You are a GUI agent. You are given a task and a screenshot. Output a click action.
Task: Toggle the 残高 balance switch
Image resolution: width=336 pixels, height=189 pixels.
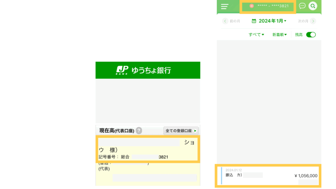tap(311, 35)
